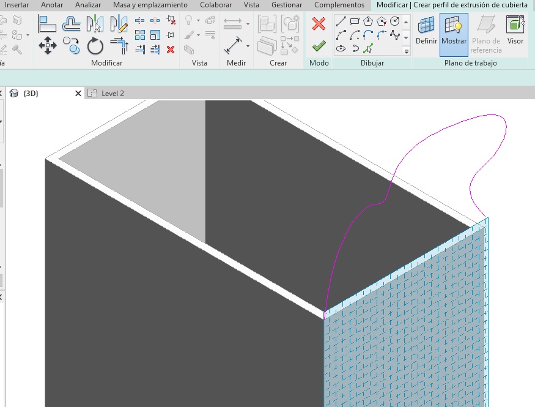The width and height of the screenshot is (535, 407).
Task: Choose the Copy tool icon
Action: click(72, 45)
